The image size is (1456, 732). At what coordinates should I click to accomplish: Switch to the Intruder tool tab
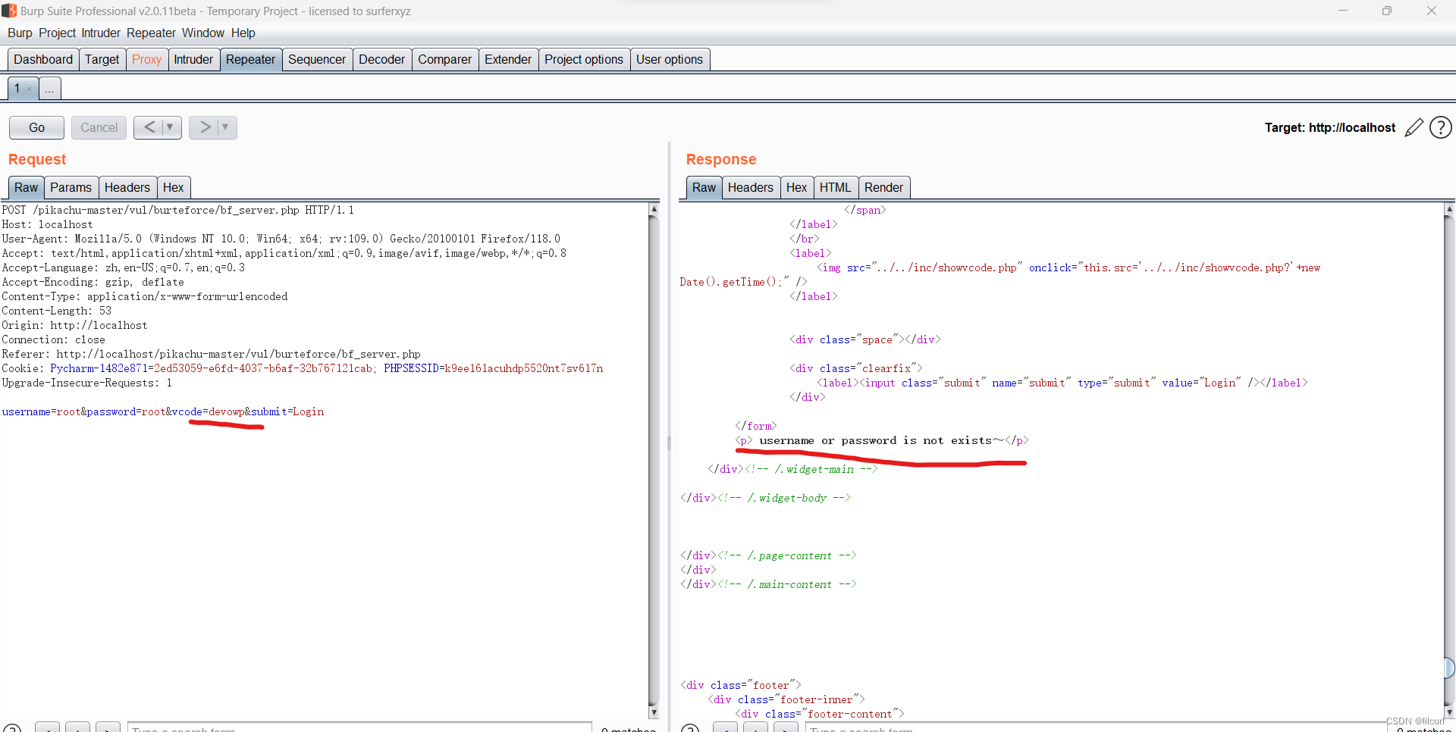click(193, 60)
